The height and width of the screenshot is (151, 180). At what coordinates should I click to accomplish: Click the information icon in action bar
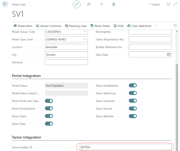pos(175,26)
